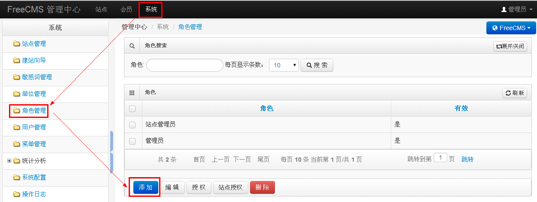Image resolution: width=537 pixels, height=202 pixels.
Task: Click the grid icon in 角色 panel header
Action: pyautogui.click(x=132, y=93)
